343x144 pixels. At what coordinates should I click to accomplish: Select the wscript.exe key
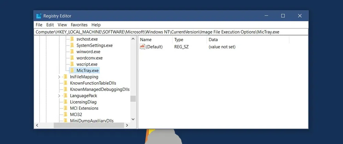[x=87, y=64]
